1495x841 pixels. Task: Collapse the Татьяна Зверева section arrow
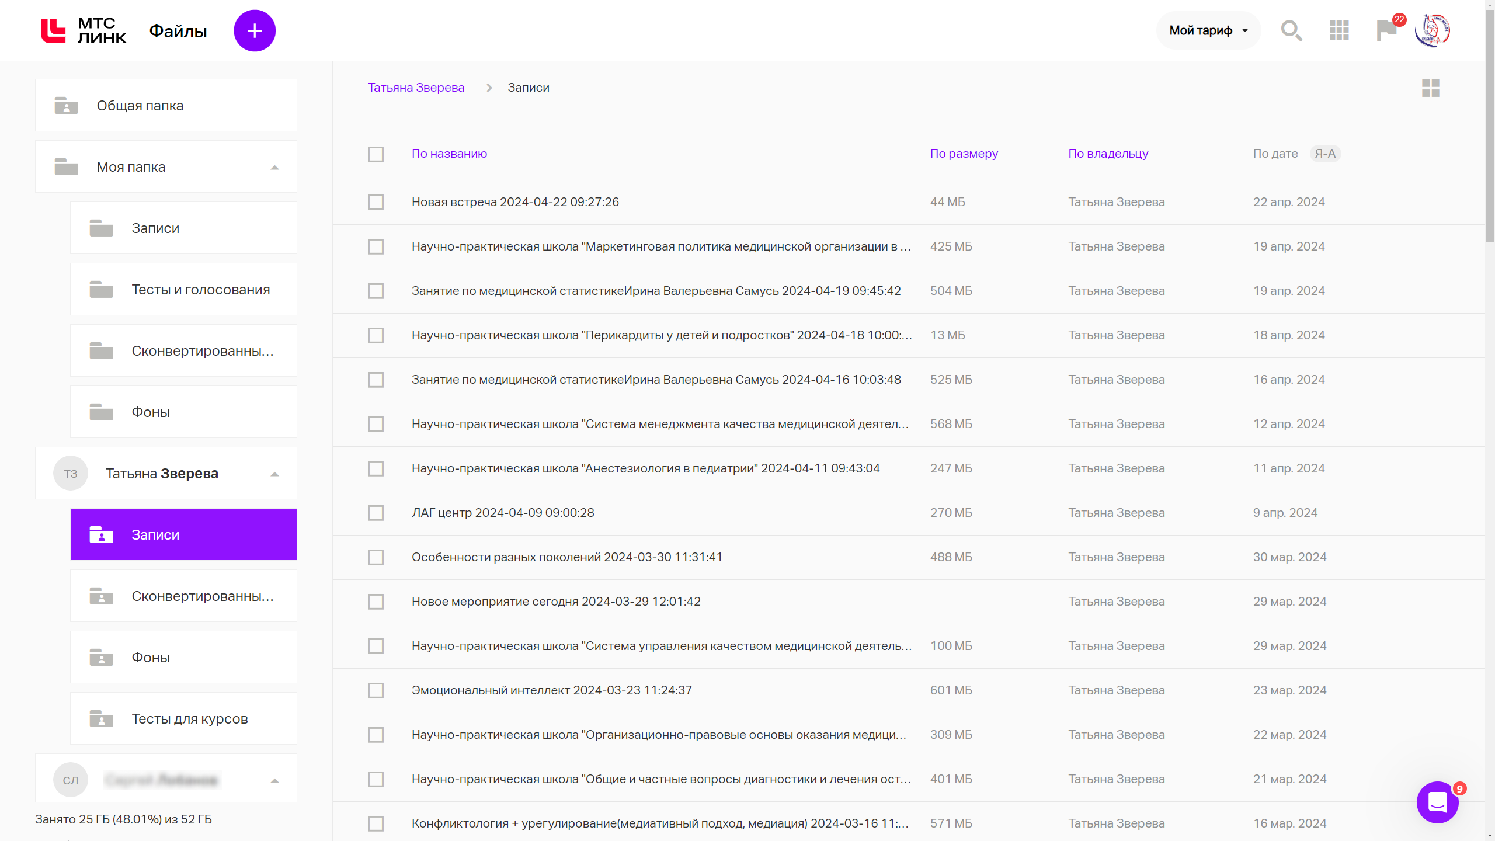[x=274, y=474]
